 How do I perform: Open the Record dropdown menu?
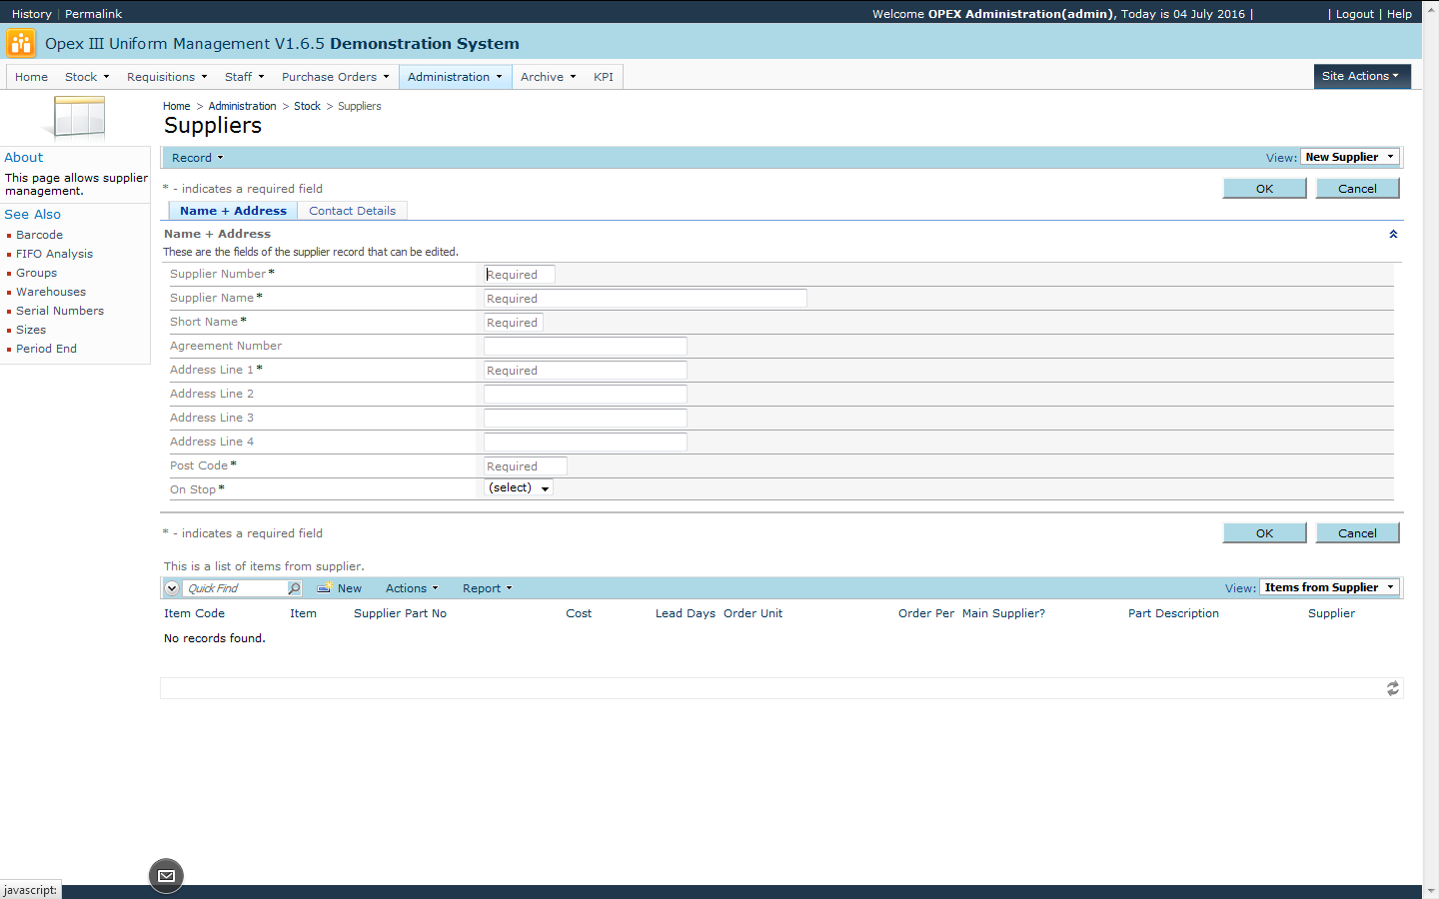click(x=197, y=158)
